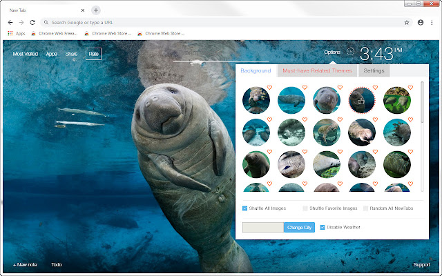
Task: Favorite the fifth thumbnail in first row
Action: (x=410, y=88)
